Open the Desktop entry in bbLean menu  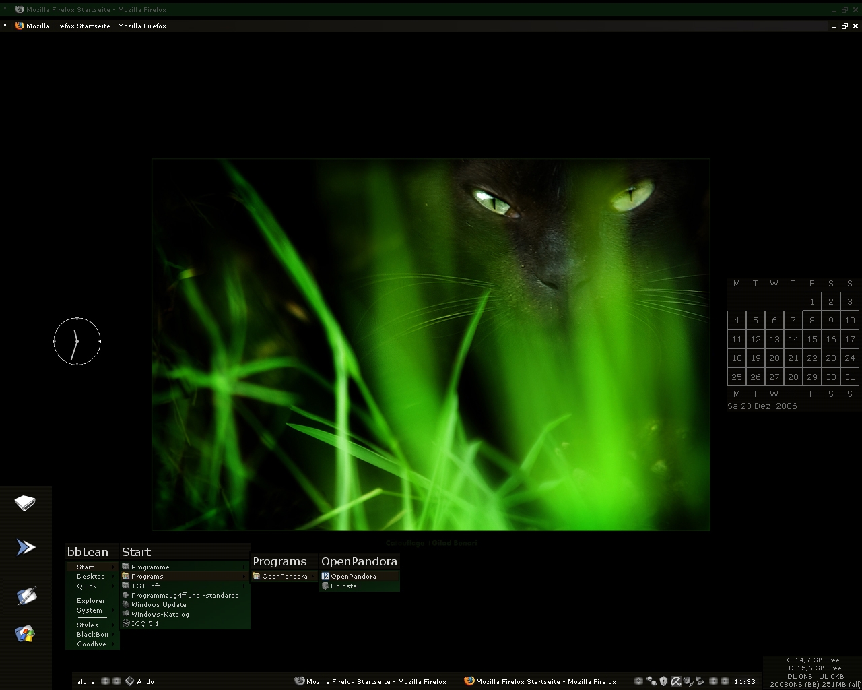91,576
